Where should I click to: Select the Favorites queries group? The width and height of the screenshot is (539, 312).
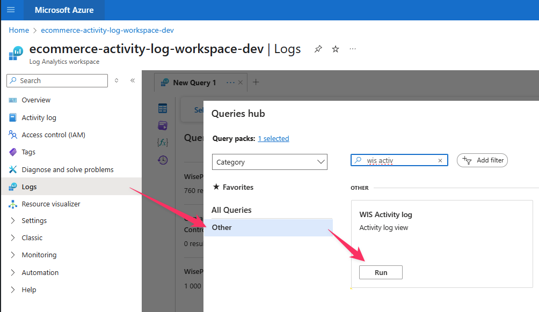[x=238, y=187]
